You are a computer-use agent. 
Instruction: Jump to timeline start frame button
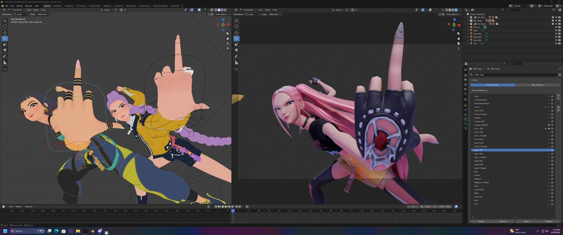[216, 207]
